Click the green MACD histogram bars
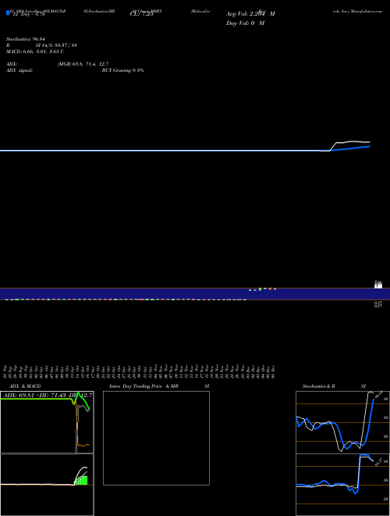The image size is (390, 516). (81, 480)
